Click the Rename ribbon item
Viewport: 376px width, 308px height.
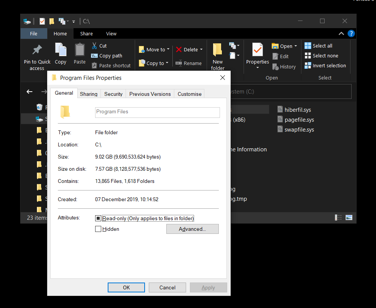click(188, 63)
